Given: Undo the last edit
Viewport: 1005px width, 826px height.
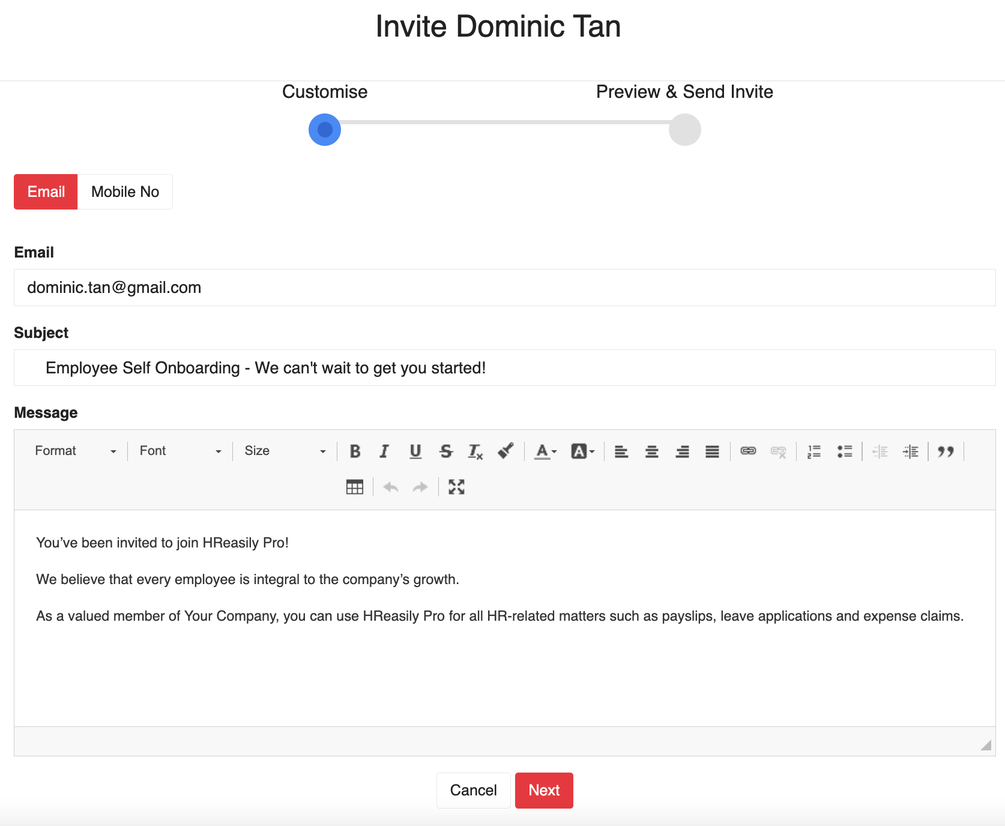Looking at the screenshot, I should [391, 487].
